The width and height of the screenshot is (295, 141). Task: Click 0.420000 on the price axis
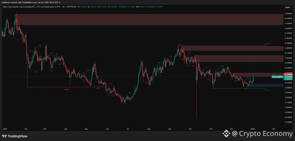(288, 28)
